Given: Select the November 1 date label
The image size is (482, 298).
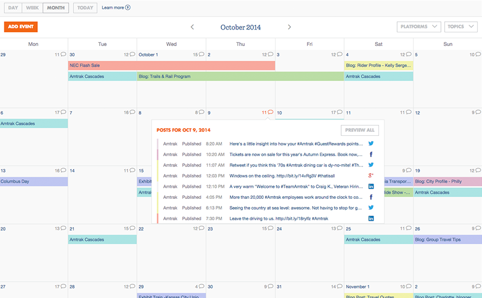Looking at the screenshot, I should tap(358, 286).
